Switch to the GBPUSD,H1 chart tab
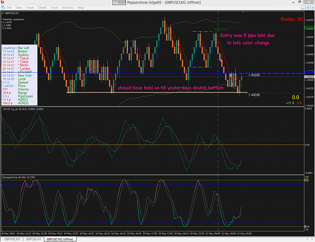Viewport: 315px width, 242px height. pos(33,239)
